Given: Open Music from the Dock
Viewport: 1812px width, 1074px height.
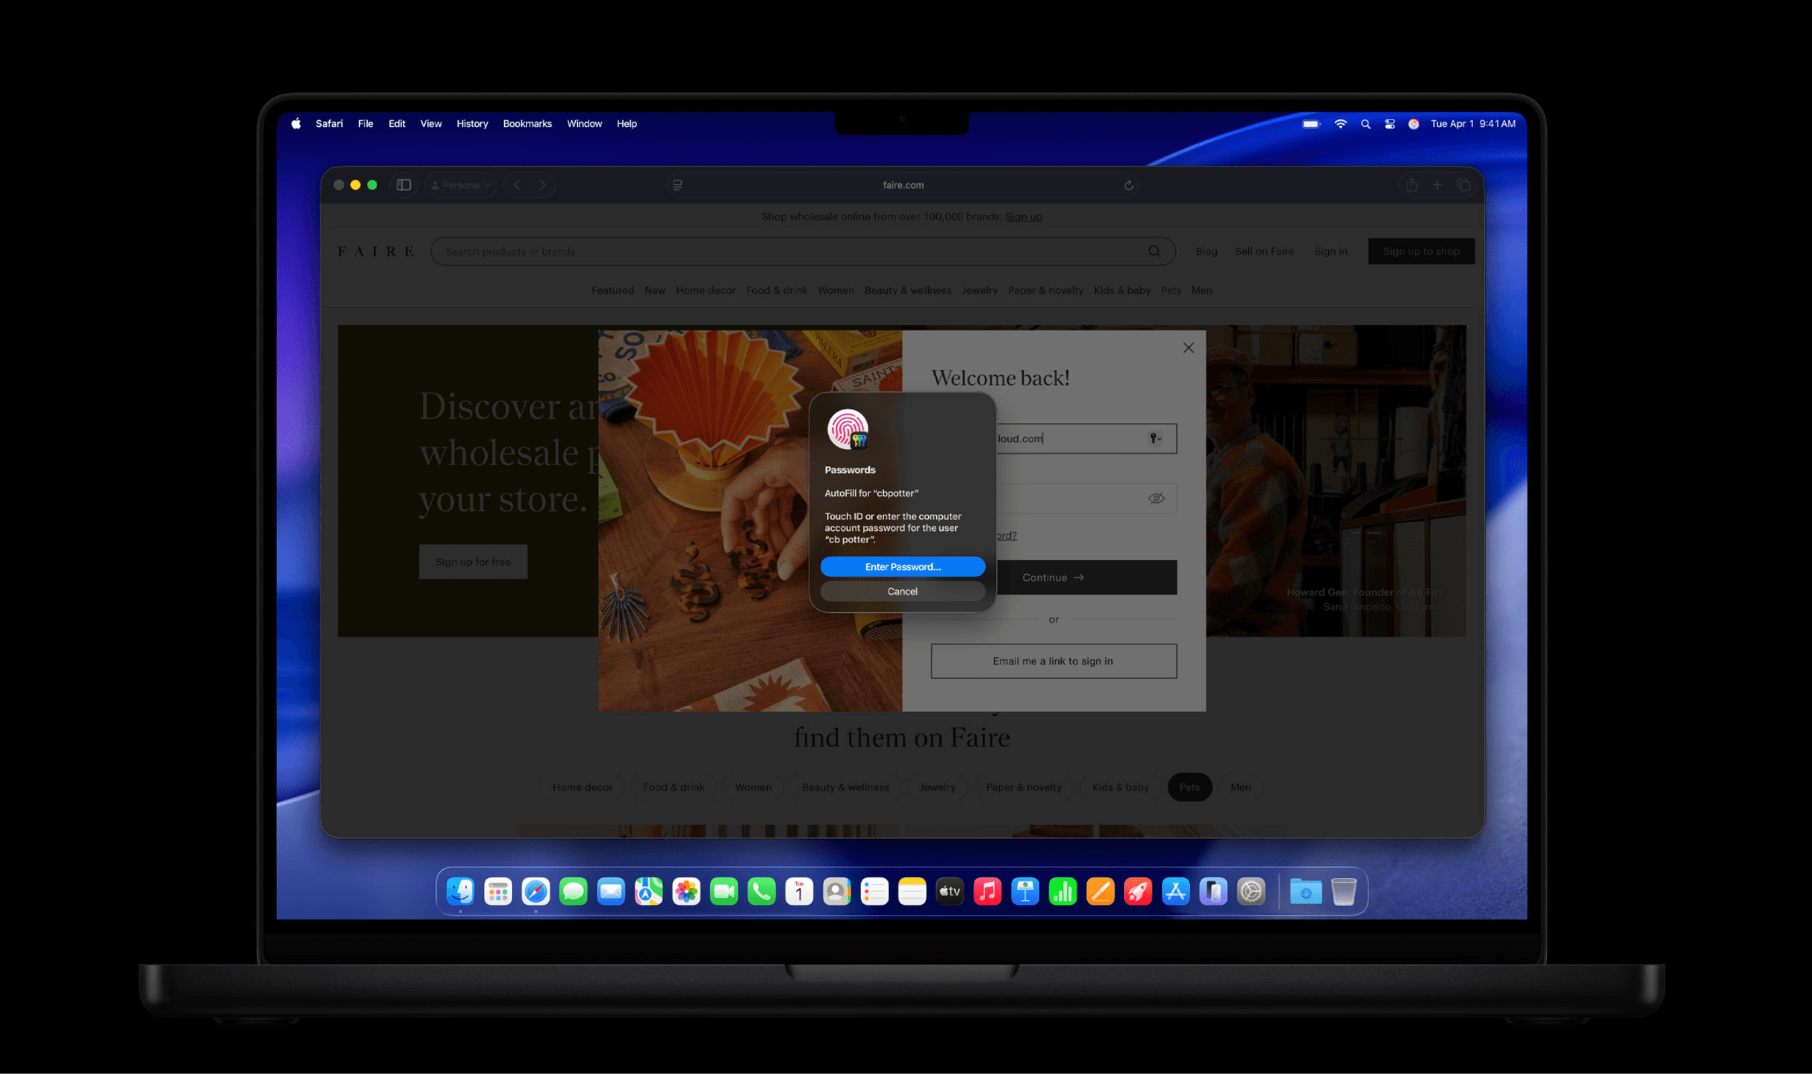Looking at the screenshot, I should (x=987, y=891).
